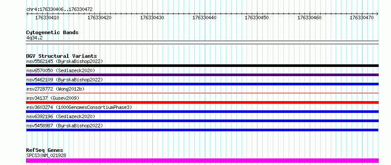
Task: Select the magenta SPCS3 gene bar
Action: pos(202,161)
